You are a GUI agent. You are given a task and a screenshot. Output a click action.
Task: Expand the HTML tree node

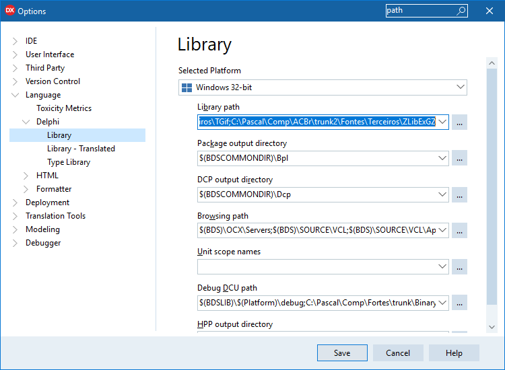click(26, 176)
